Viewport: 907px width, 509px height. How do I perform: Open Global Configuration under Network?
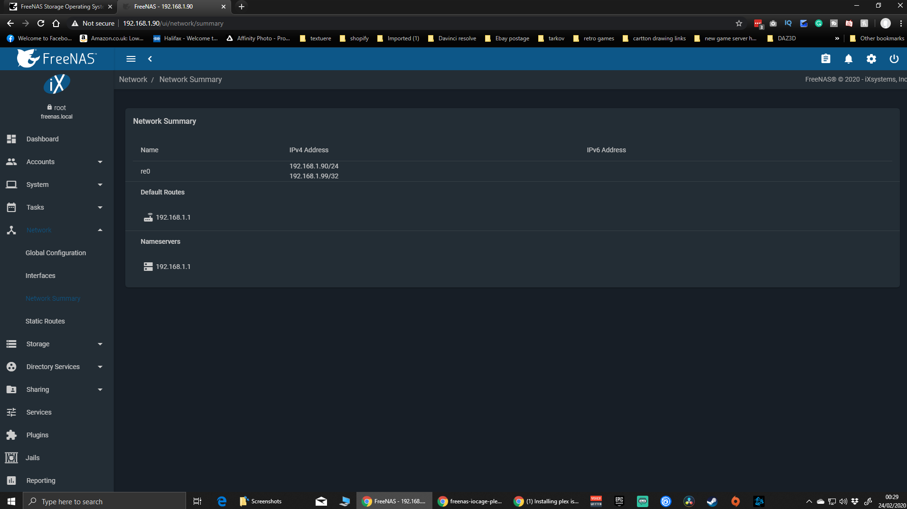[56, 253]
